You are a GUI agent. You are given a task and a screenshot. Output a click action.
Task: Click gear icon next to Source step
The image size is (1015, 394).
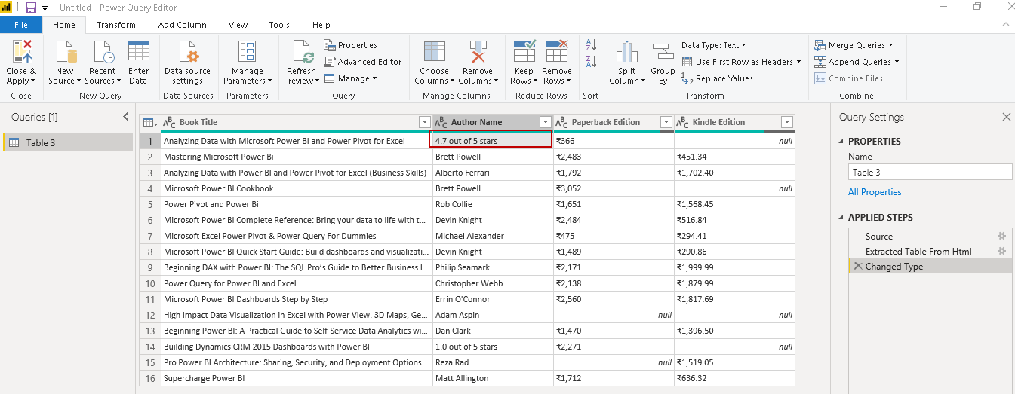point(1001,236)
